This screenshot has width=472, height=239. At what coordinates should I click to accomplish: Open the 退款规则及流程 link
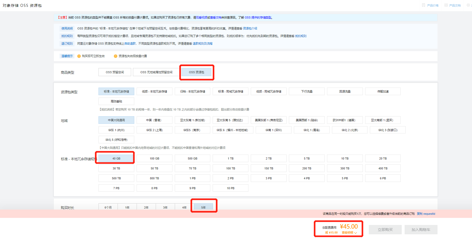pyautogui.click(x=202, y=44)
